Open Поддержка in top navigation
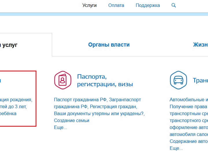Viewport: 208px width, 151px height. tap(148, 5)
